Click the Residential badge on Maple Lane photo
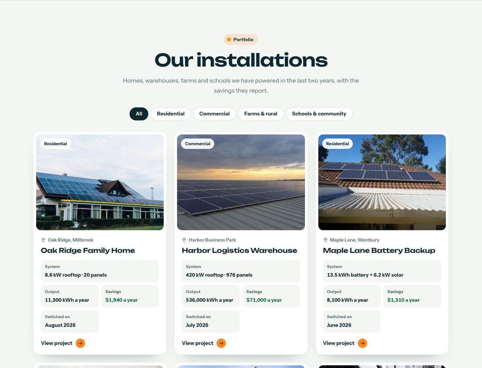 tap(337, 144)
